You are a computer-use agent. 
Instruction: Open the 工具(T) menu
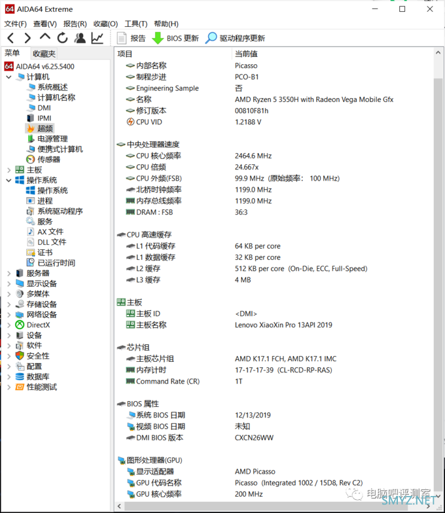[136, 24]
